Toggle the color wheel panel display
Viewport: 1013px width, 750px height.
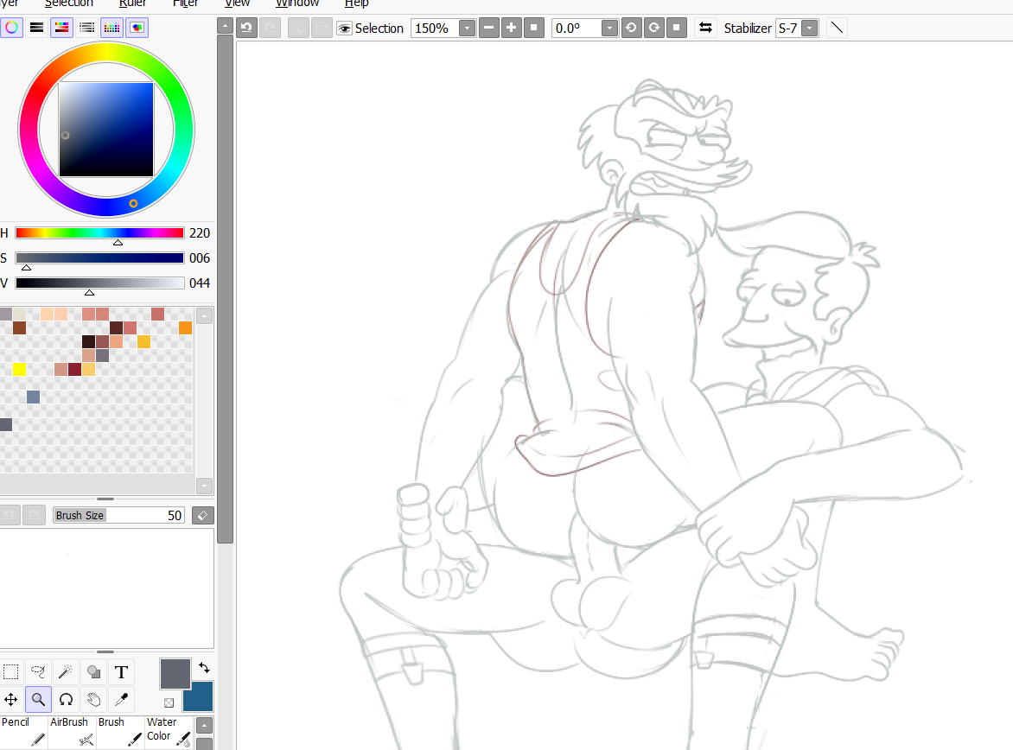pyautogui.click(x=11, y=28)
